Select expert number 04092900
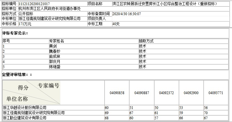The width and height of the screenshot is (232, 122). (191, 93)
